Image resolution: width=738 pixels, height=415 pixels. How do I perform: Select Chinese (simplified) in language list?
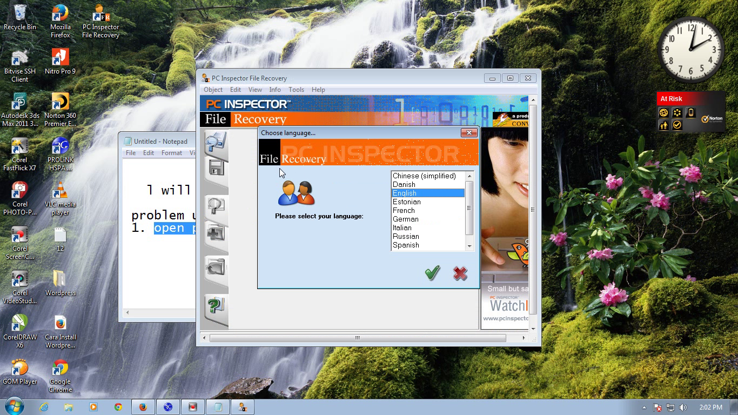tap(428, 176)
